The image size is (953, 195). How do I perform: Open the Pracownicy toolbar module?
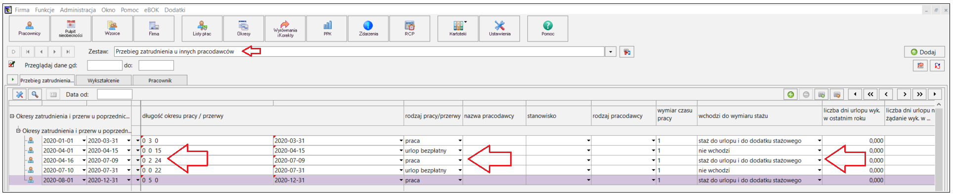click(x=30, y=28)
